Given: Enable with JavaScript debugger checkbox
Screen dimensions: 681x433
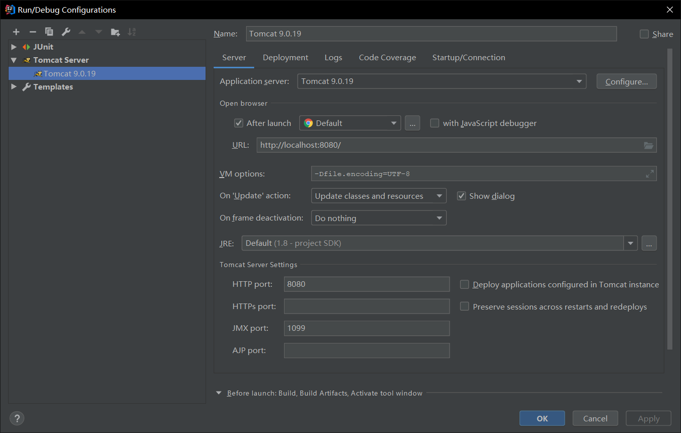Looking at the screenshot, I should pyautogui.click(x=434, y=123).
